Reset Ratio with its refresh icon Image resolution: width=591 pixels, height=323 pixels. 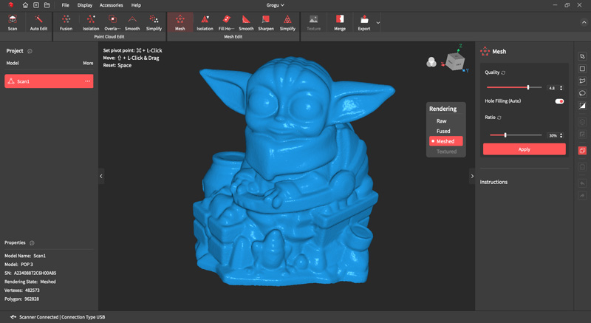pyautogui.click(x=499, y=118)
